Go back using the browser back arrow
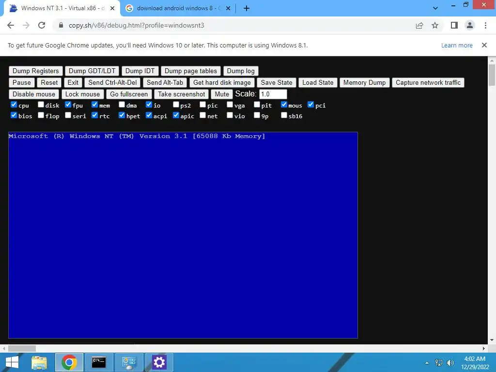Screen dimensions: 496x372 coord(11,25)
